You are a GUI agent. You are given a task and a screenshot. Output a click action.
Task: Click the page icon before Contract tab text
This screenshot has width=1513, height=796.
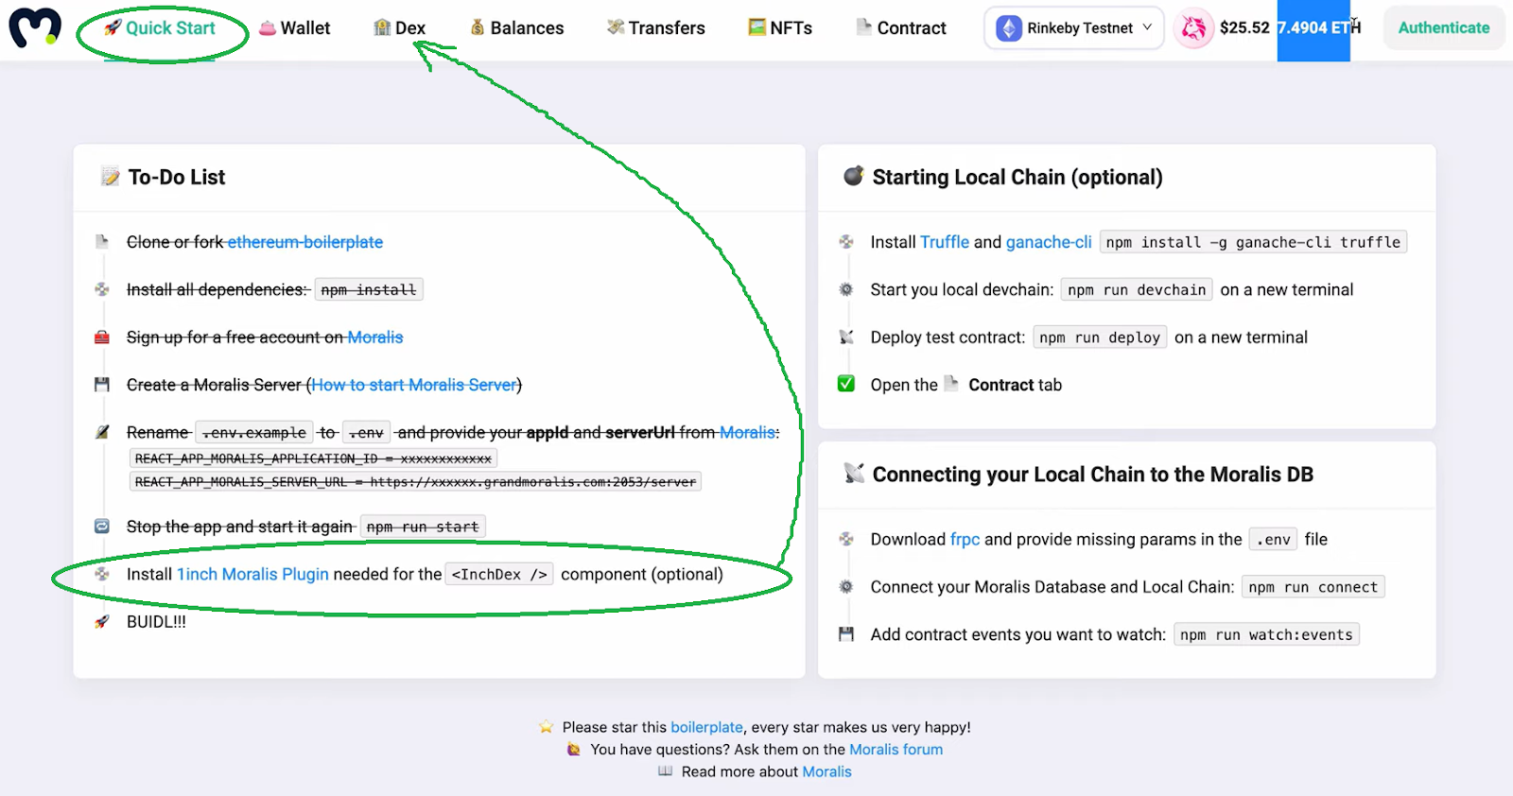[x=952, y=384]
